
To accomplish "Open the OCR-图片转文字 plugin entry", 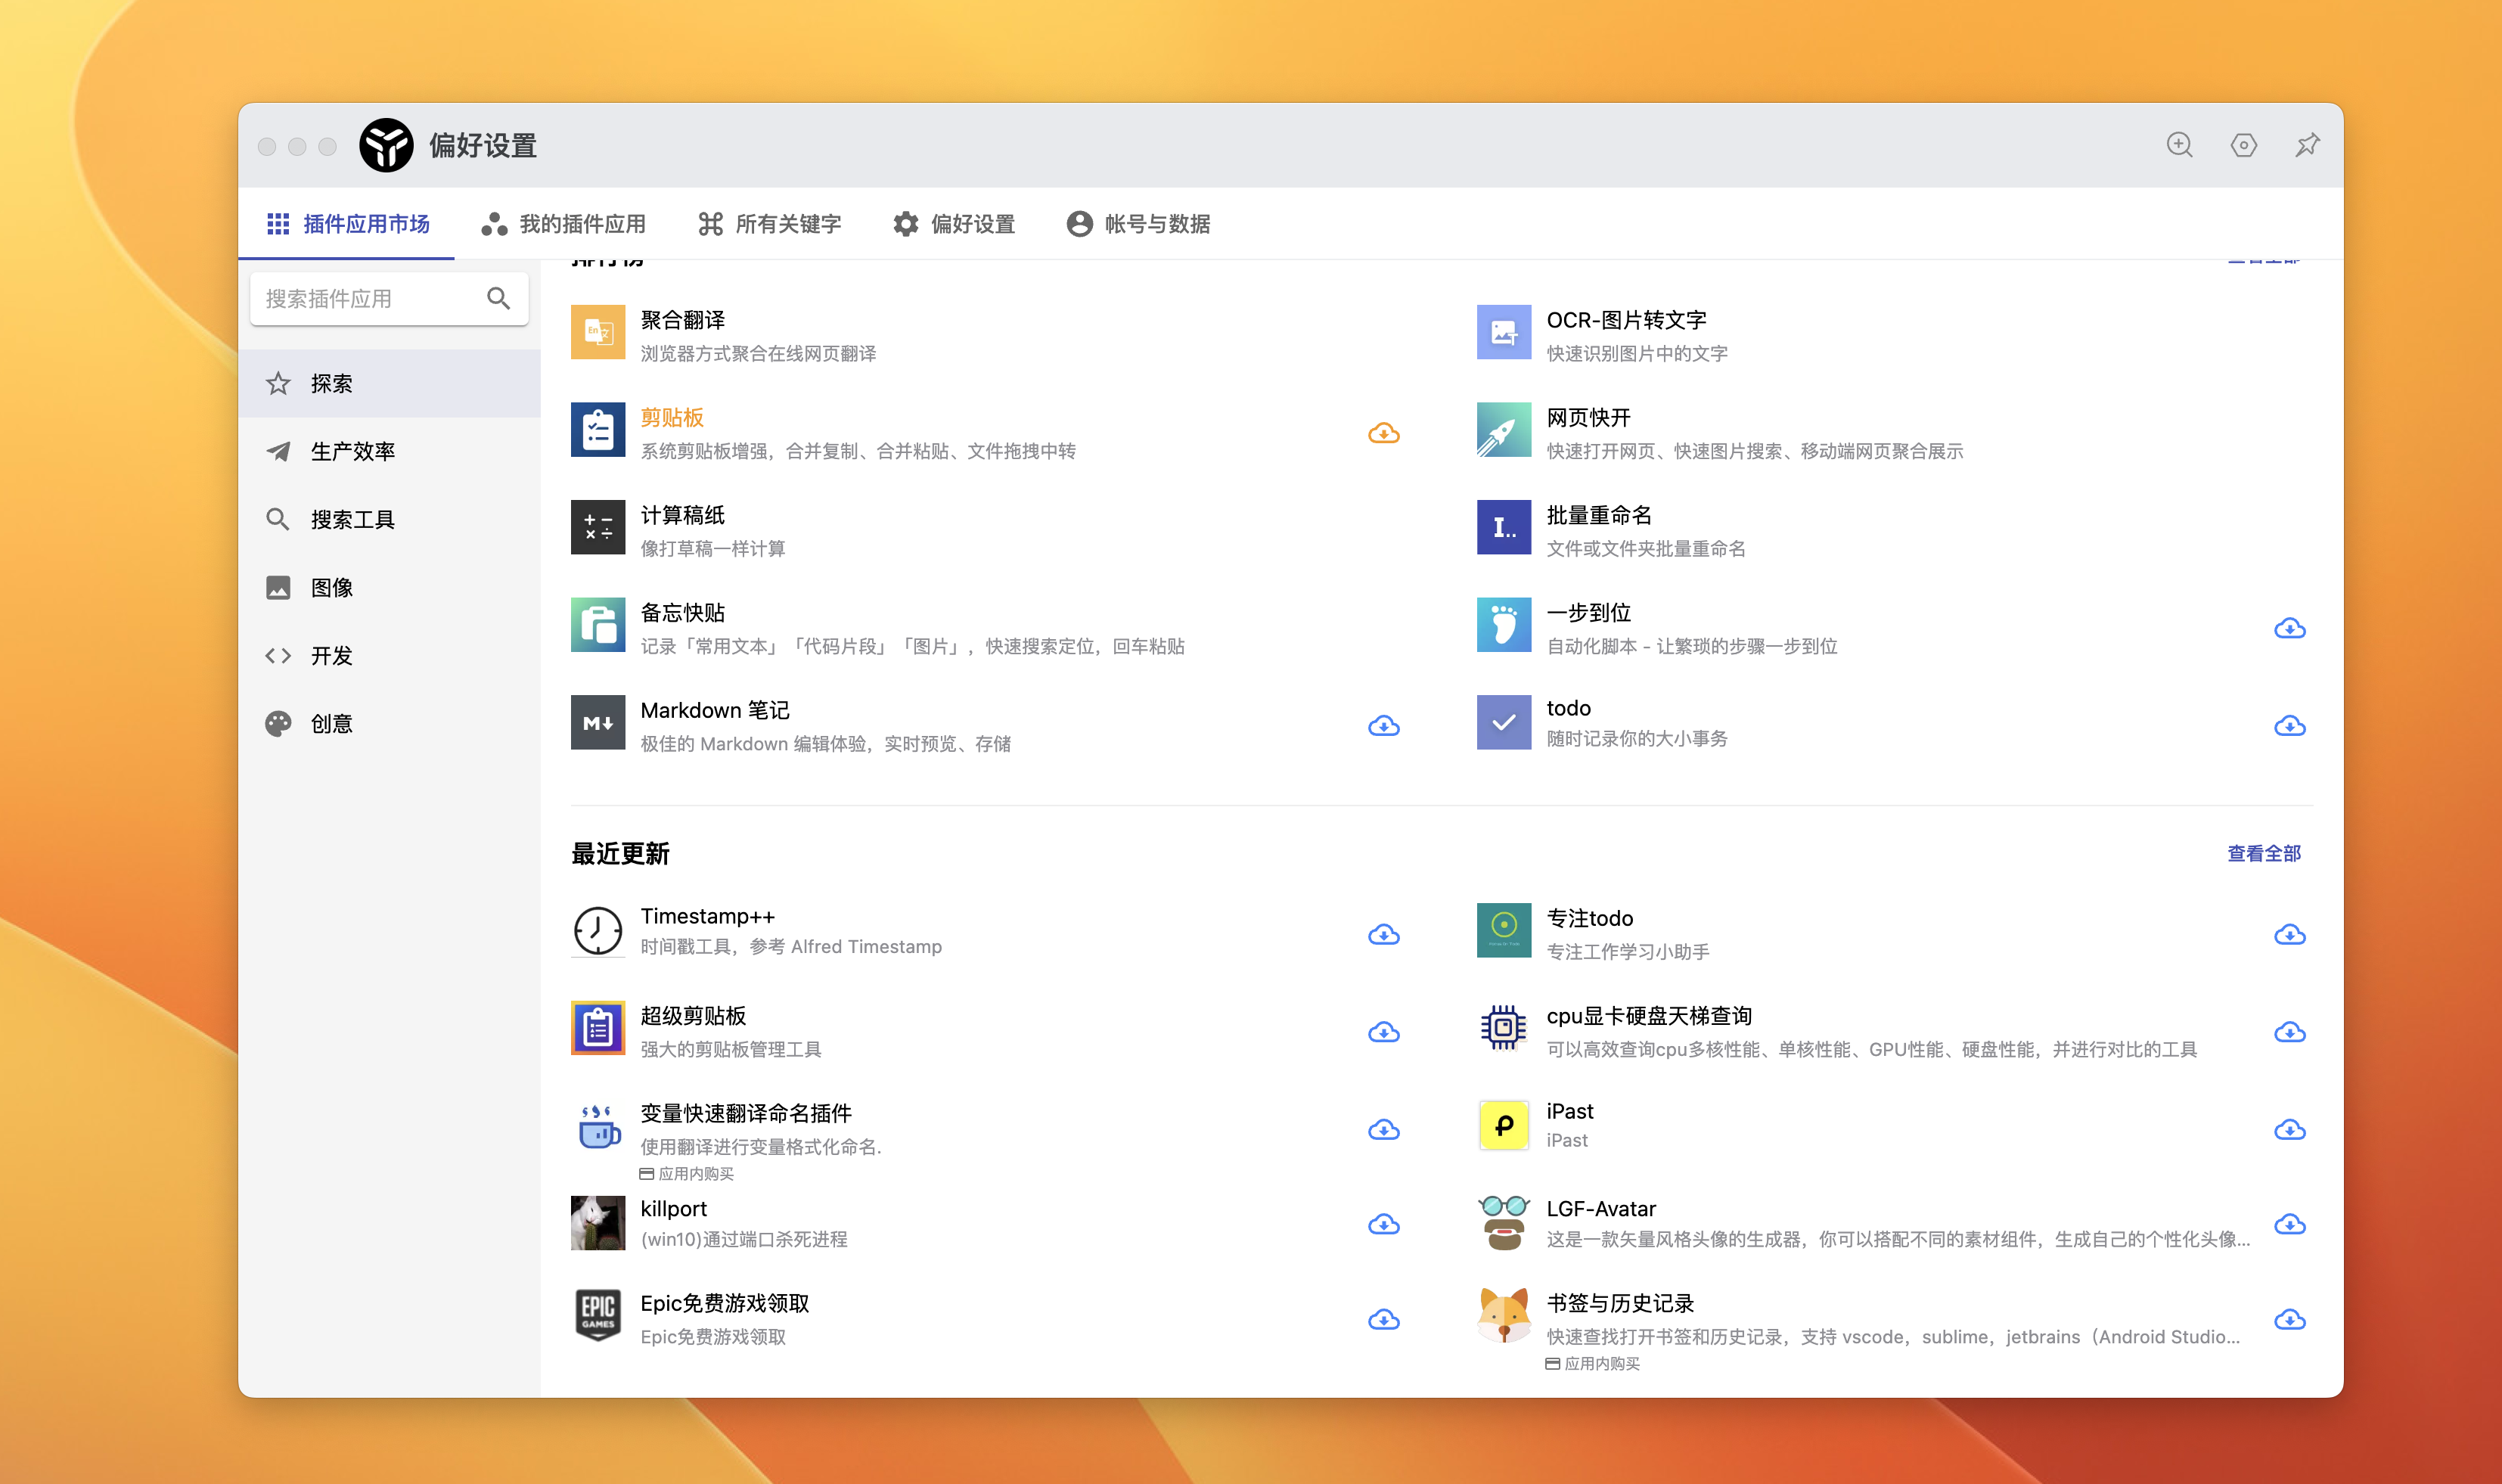I will pyautogui.click(x=1626, y=320).
